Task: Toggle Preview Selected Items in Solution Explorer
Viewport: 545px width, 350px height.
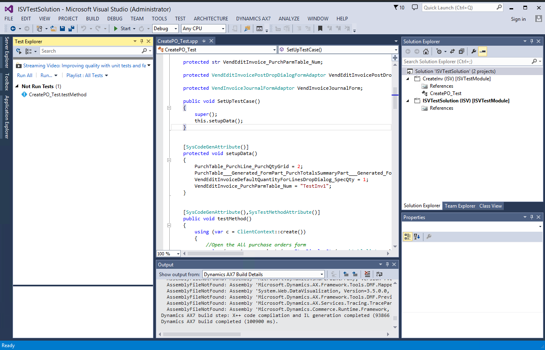Action: point(483,51)
